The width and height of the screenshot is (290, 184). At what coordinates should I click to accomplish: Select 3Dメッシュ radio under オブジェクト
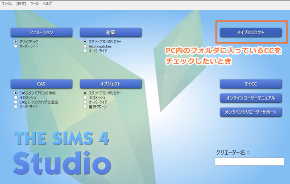[x=85, y=97]
